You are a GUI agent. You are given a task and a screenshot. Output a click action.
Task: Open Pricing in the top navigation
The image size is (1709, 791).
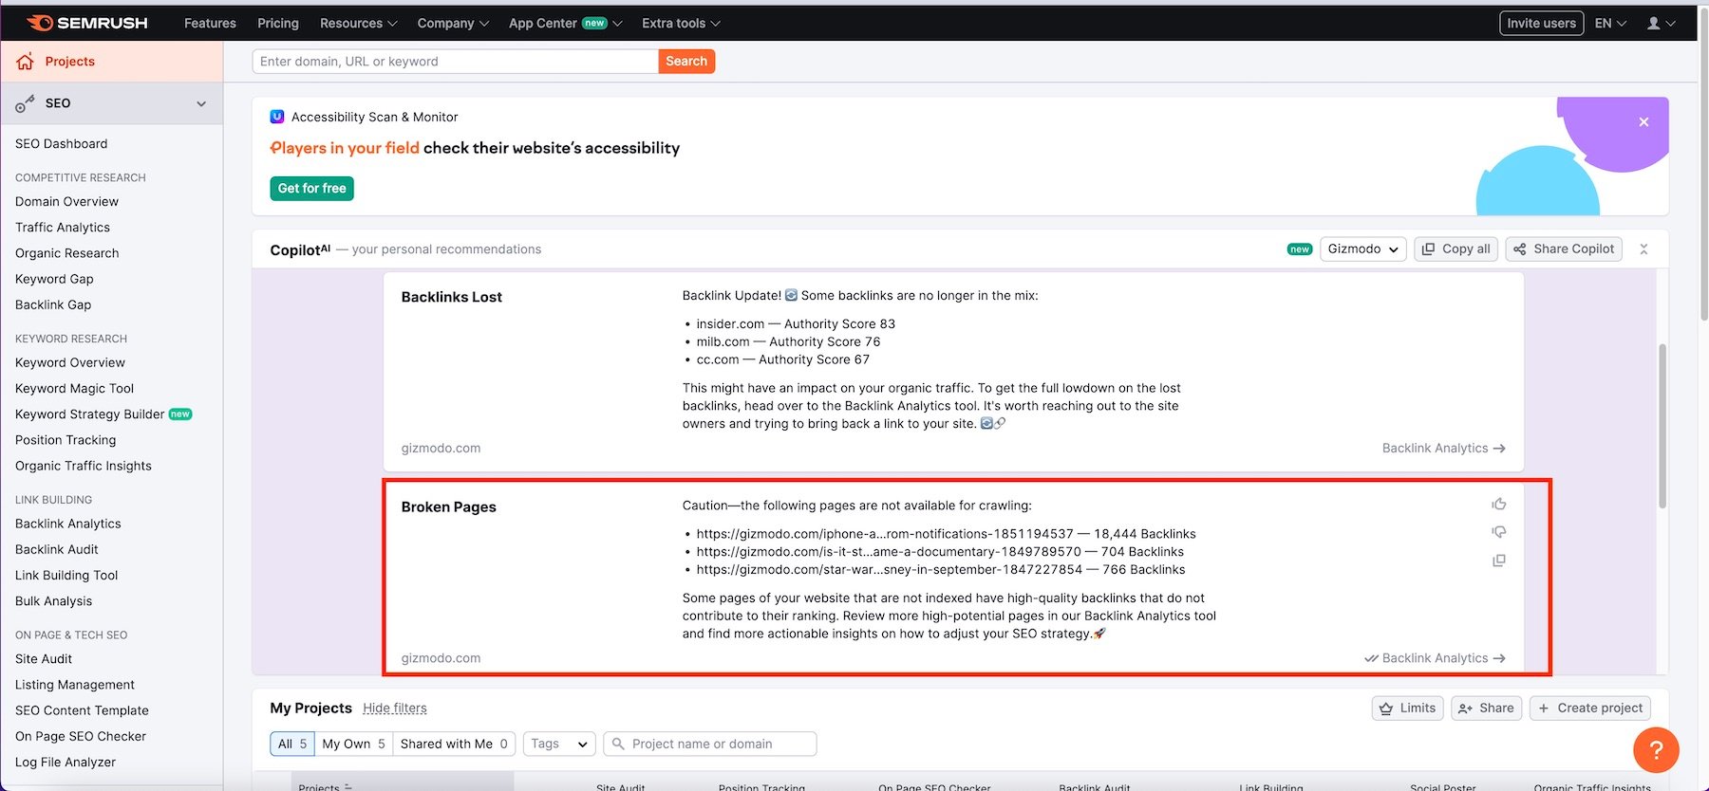277,23
